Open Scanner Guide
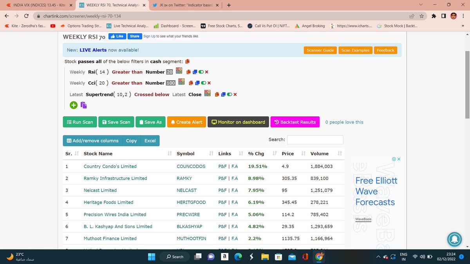 (320, 50)
